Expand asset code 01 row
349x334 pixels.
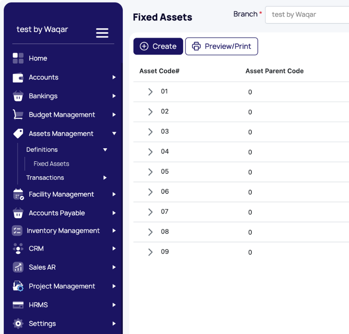coord(150,92)
